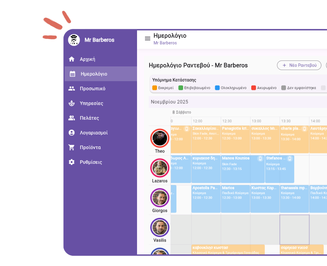Click the Υπηρεσίες services icon
This screenshot has height=266, width=327.
[71, 103]
